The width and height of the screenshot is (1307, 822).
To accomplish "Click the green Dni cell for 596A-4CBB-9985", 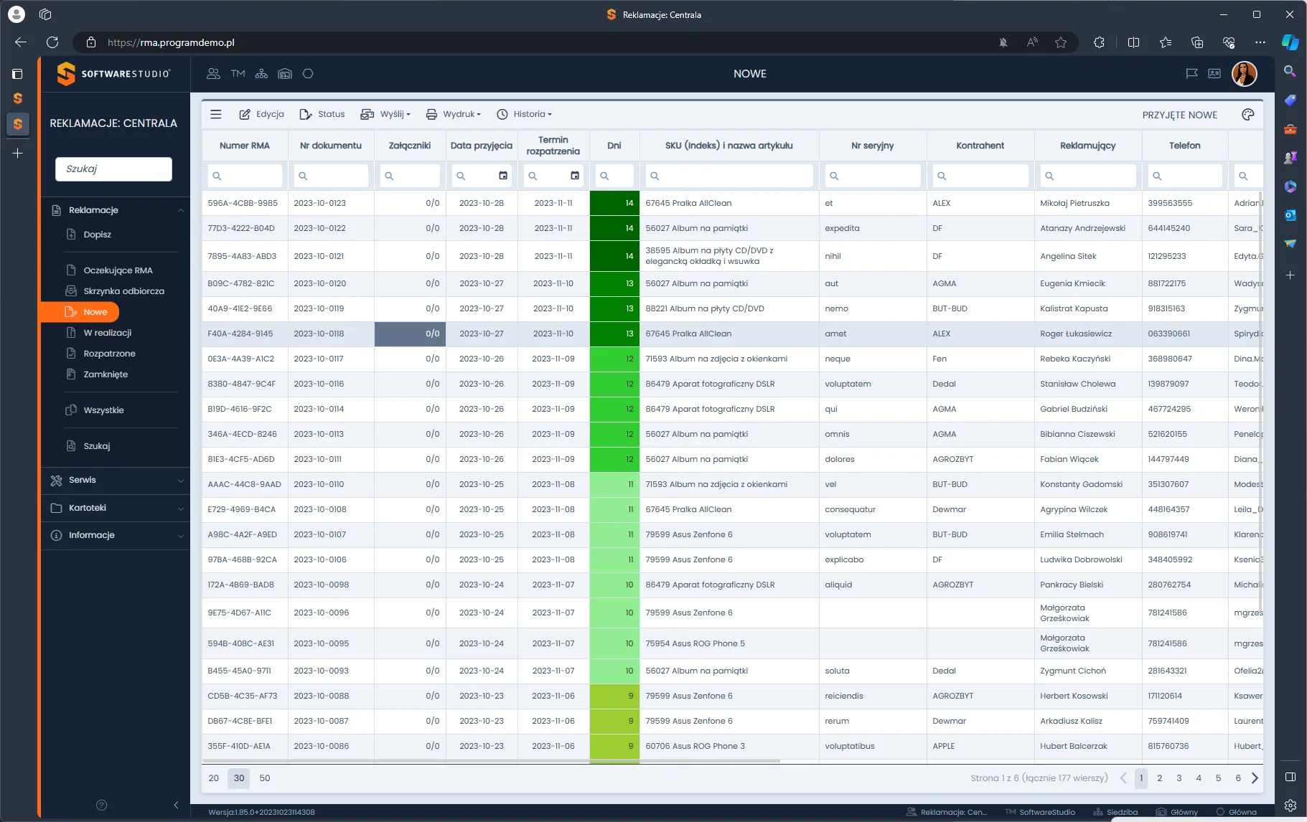I will click(x=614, y=203).
